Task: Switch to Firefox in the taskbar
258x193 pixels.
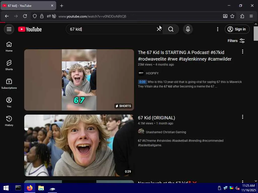Action: [x=30, y=188]
